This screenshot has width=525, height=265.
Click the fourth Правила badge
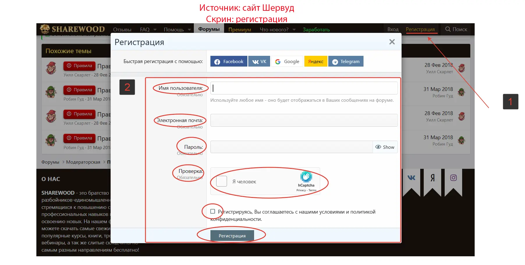(79, 138)
